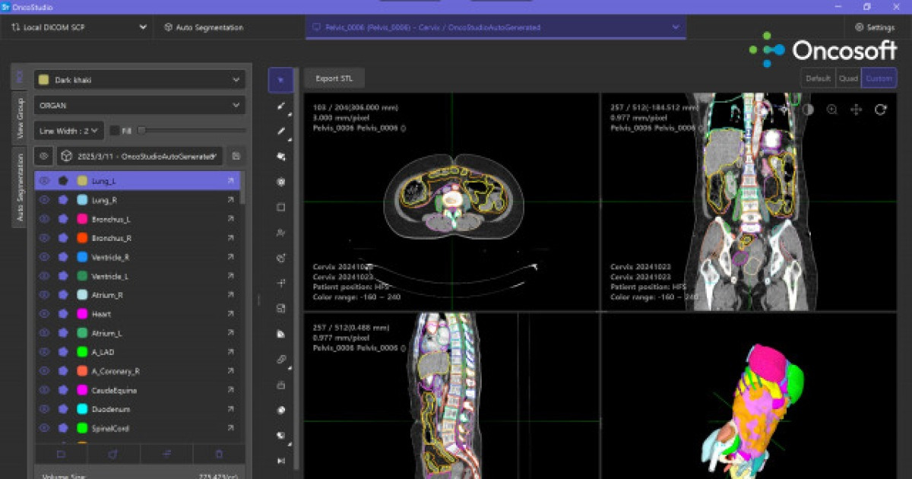912x479 pixels.
Task: Select the pan tool in the coronal viewport
Action: (x=856, y=109)
